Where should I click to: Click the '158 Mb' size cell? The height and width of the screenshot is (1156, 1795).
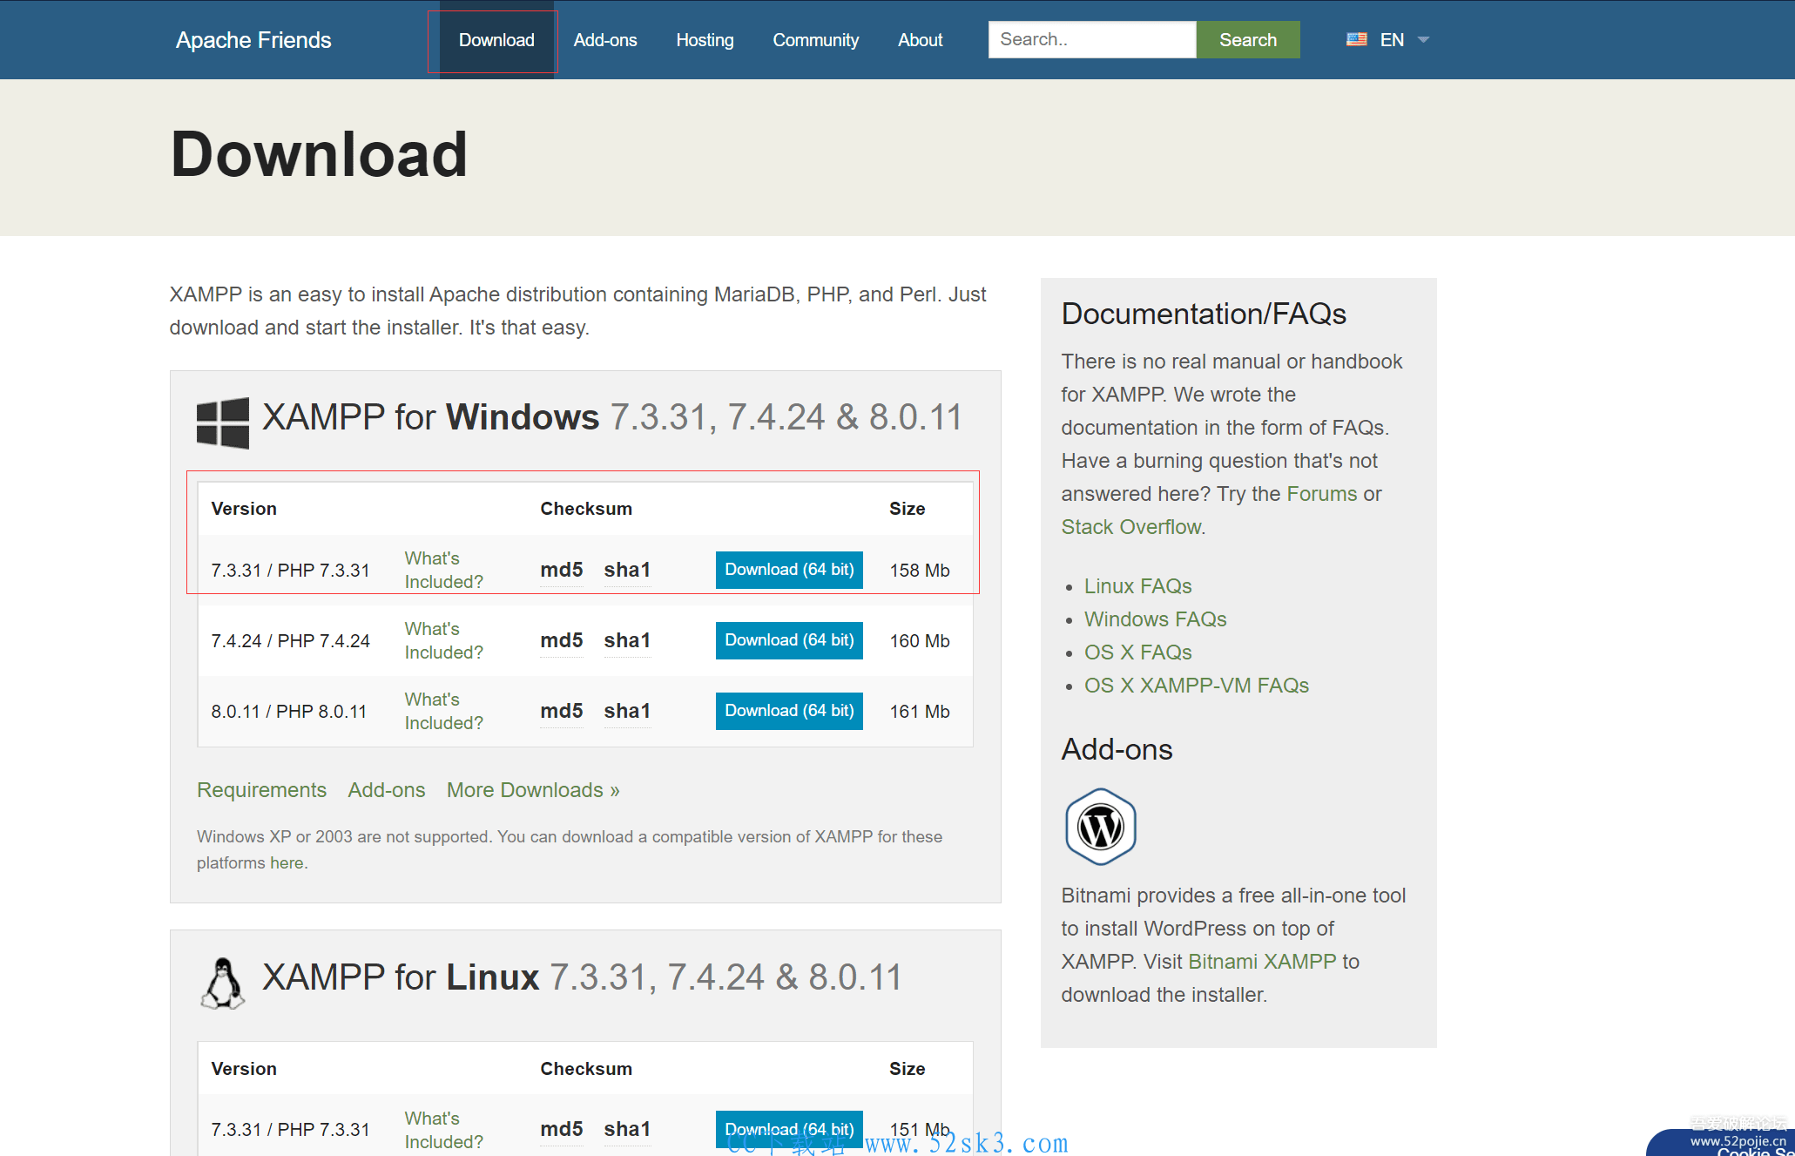click(920, 571)
